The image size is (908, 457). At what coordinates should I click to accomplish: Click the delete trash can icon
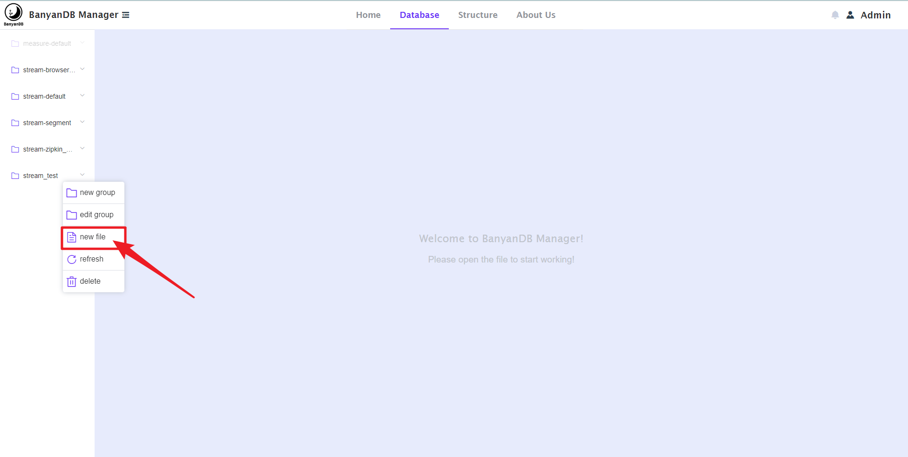pos(72,281)
